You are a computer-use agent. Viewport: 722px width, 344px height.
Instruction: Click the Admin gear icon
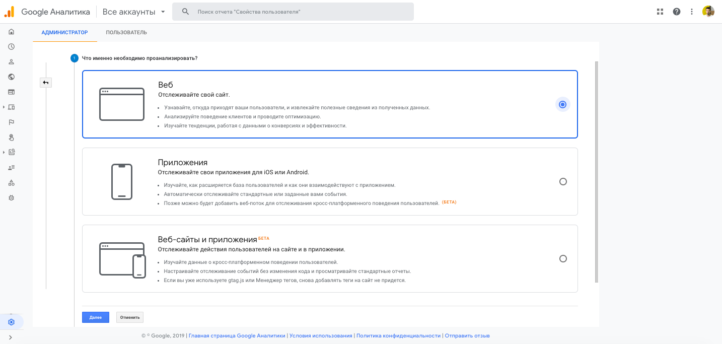coord(11,322)
